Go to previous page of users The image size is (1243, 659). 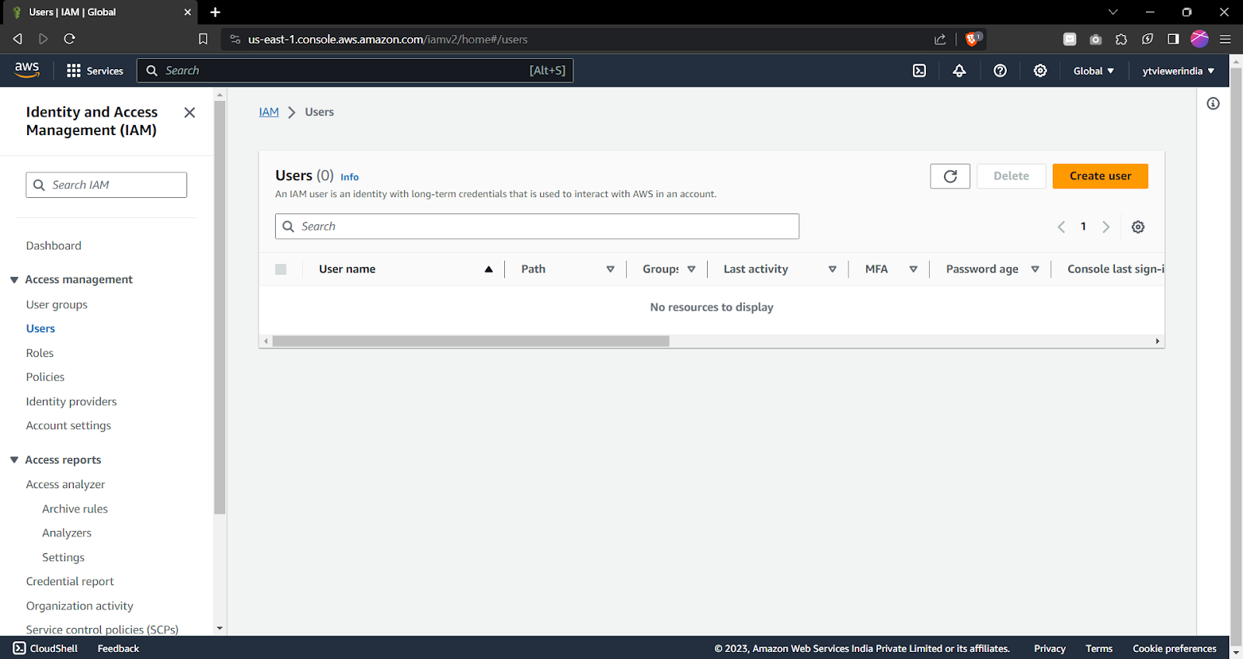pyautogui.click(x=1061, y=227)
